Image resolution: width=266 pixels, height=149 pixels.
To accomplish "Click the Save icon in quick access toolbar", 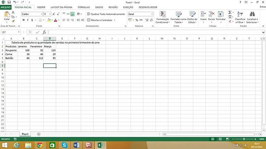I will (9, 2).
